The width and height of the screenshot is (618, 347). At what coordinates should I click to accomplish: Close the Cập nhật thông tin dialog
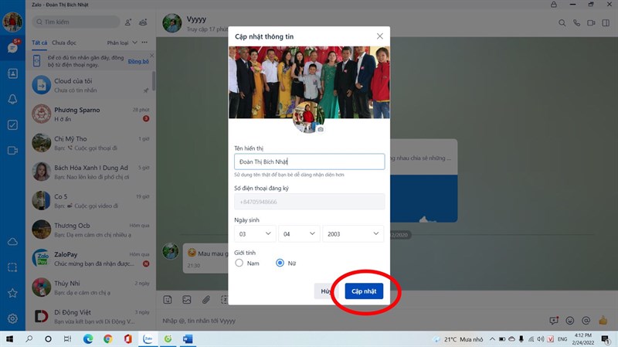coord(379,36)
